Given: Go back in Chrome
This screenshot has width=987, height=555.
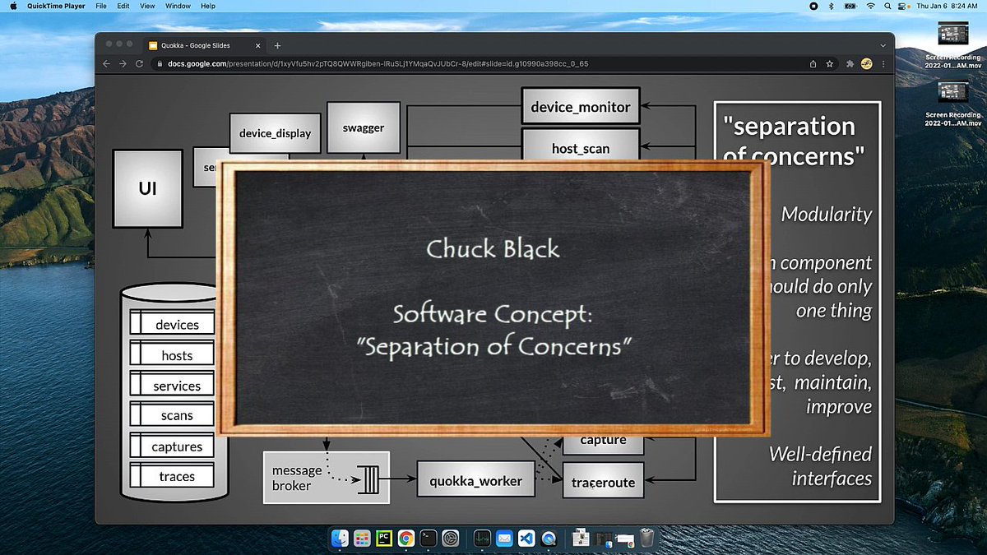Looking at the screenshot, I should point(106,63).
